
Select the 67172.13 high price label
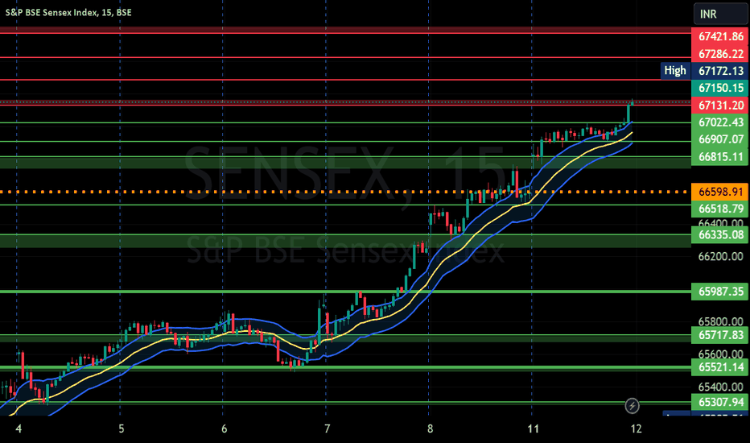[720, 71]
